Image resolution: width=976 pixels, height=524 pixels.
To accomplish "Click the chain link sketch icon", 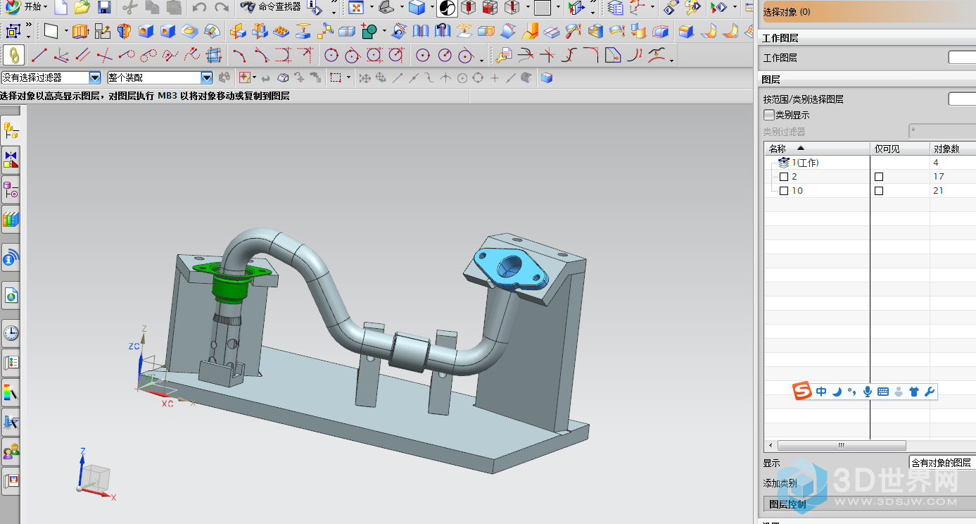I will point(13,55).
